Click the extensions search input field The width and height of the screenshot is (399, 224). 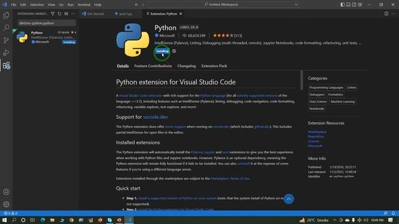(x=47, y=23)
